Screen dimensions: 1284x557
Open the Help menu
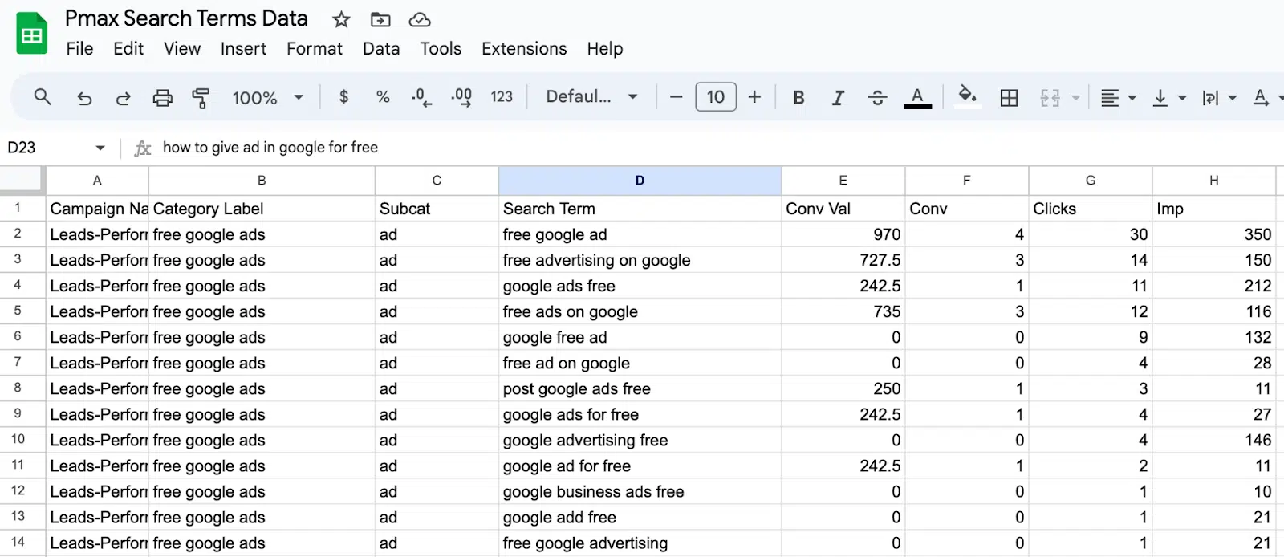(604, 49)
